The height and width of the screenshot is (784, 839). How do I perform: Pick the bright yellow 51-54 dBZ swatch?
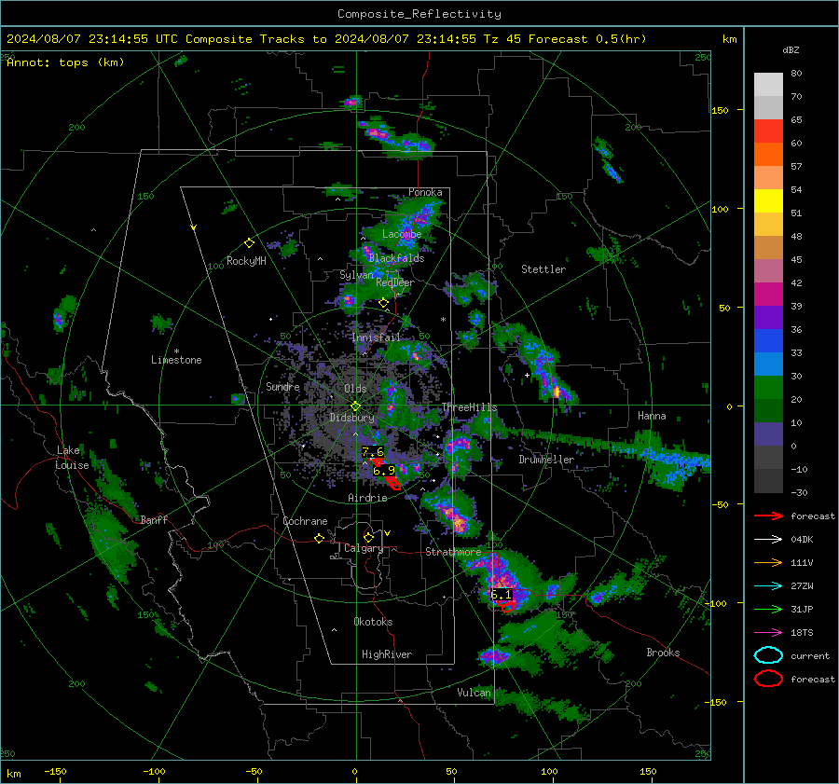(x=768, y=201)
